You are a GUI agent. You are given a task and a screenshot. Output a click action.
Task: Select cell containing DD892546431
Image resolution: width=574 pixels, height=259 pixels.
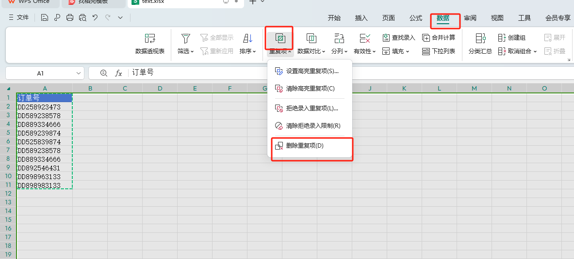tap(45, 168)
